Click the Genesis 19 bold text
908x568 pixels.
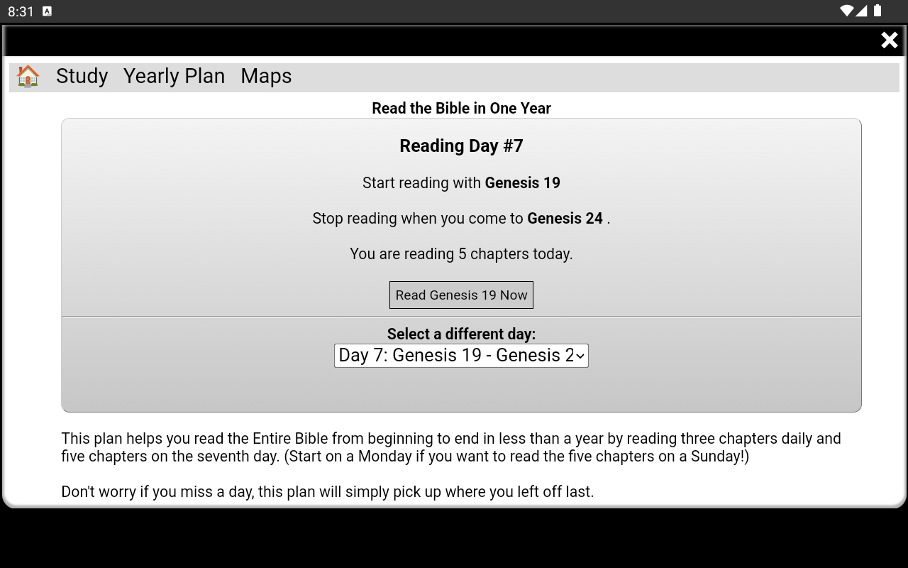tap(522, 182)
